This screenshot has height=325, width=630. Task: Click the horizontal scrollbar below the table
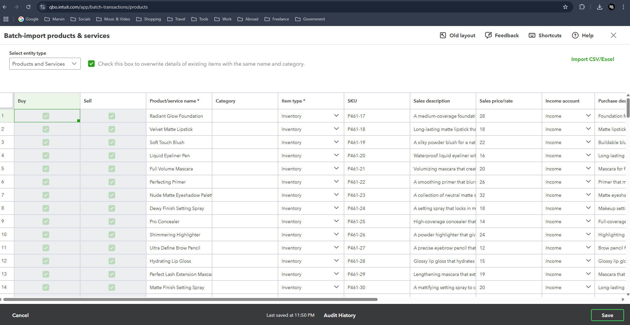pyautogui.click(x=190, y=300)
